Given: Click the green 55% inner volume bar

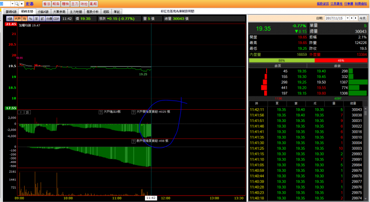Looking at the screenshot, I should [x=282, y=60].
